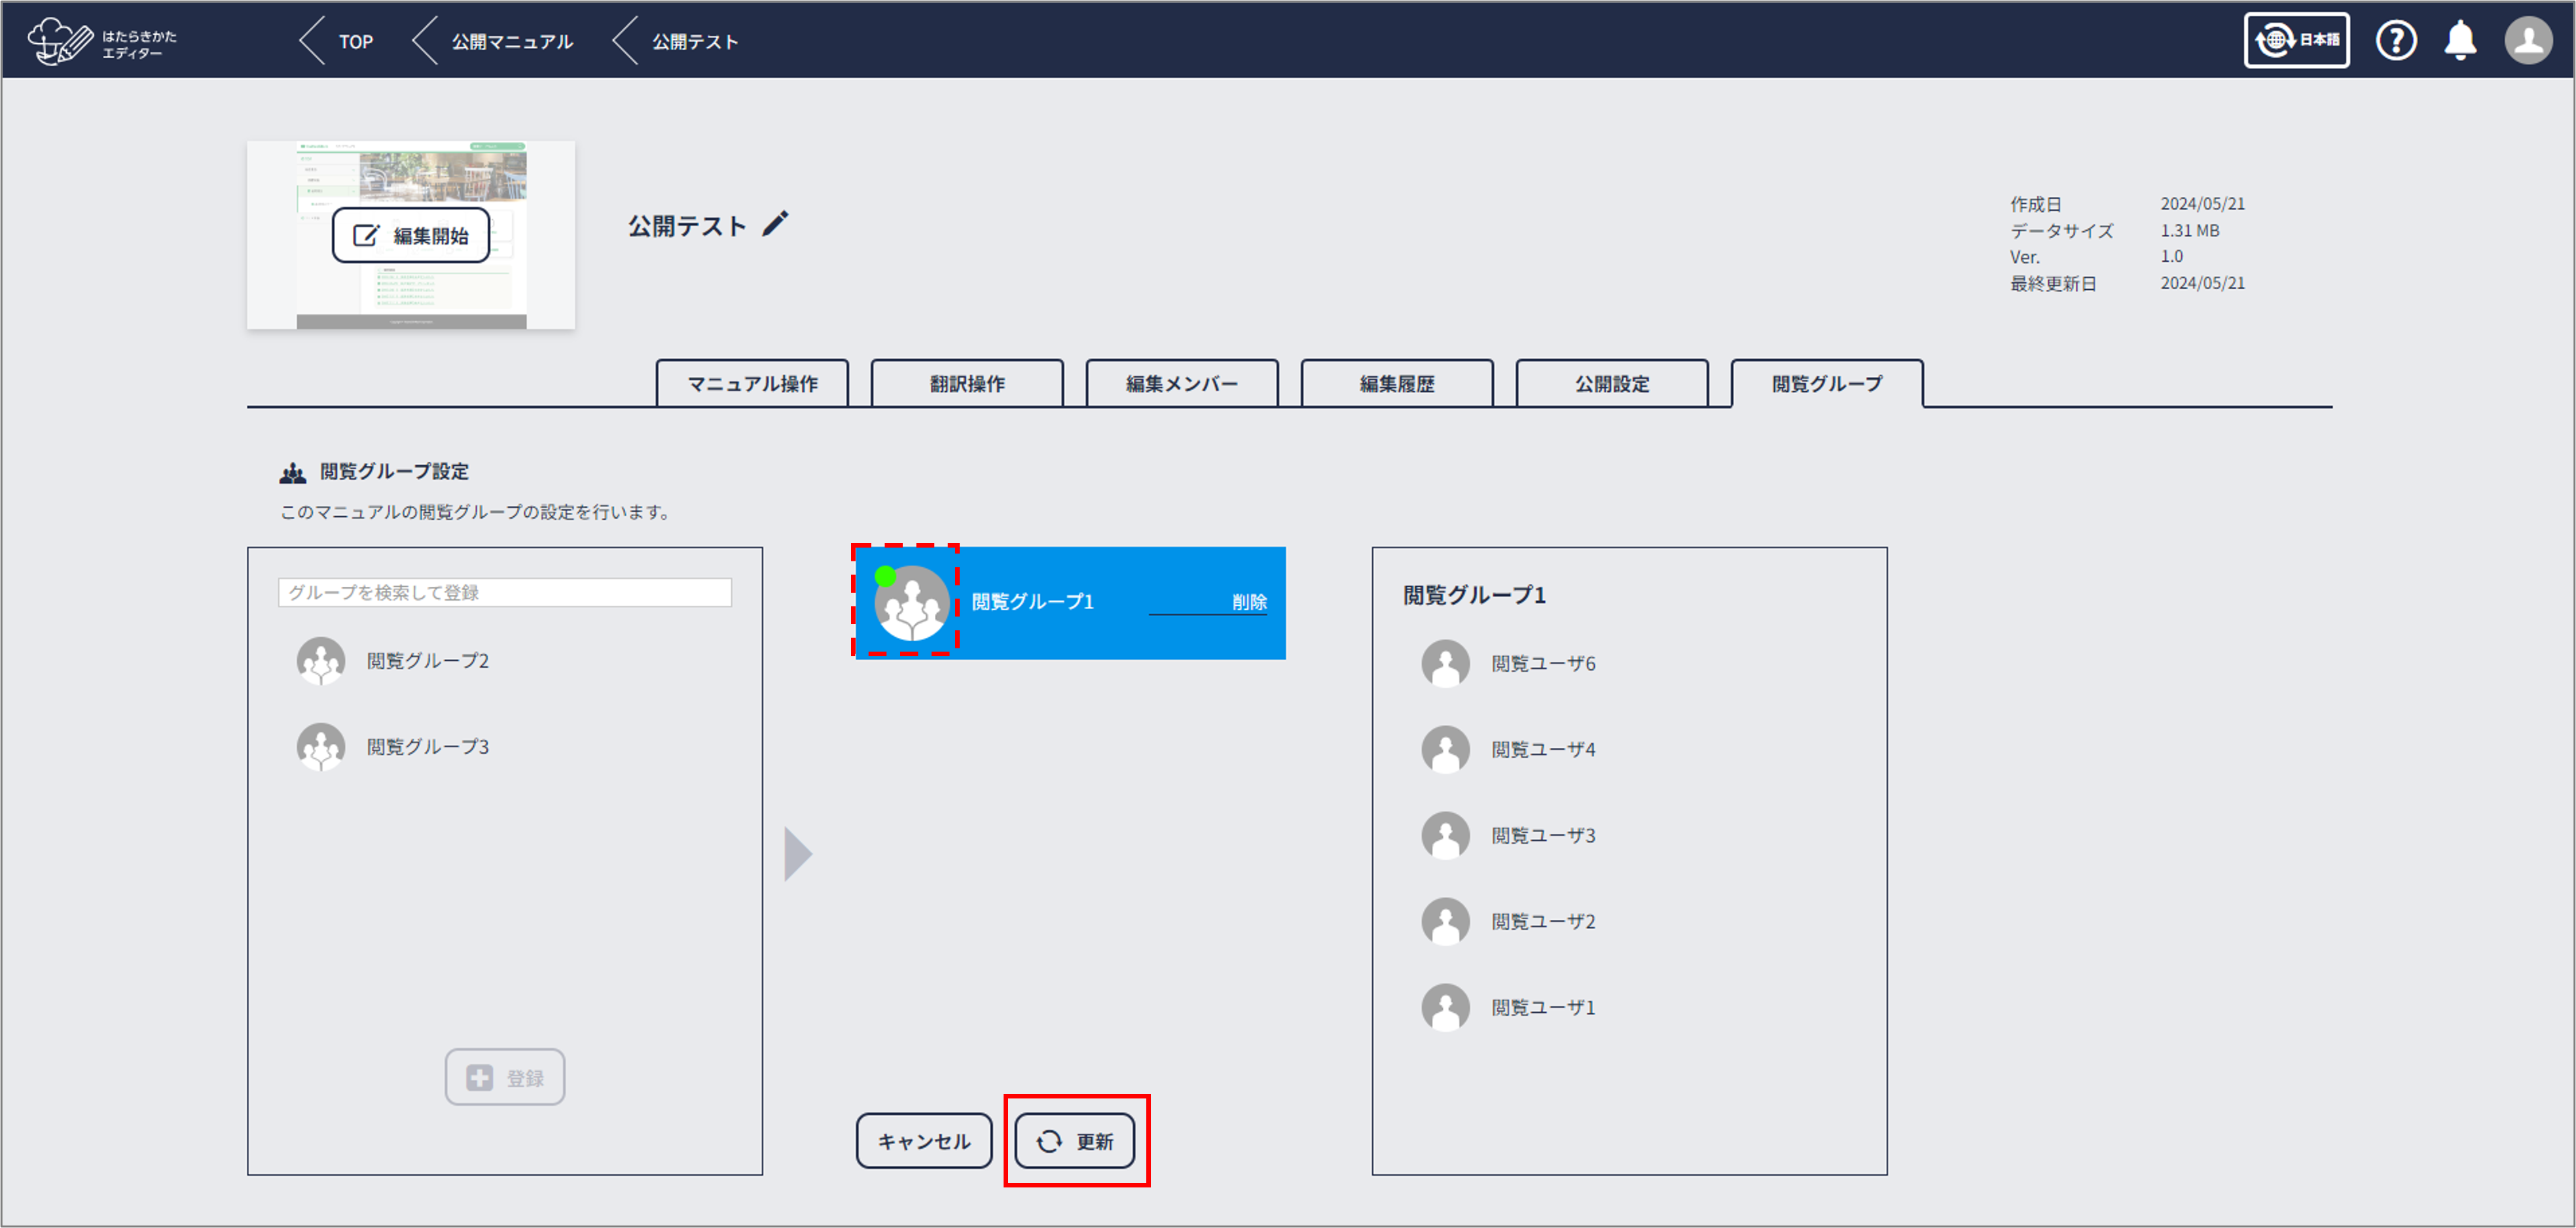
Task: Click the 閲覧グループ1 avatar with green dot
Action: [x=910, y=601]
